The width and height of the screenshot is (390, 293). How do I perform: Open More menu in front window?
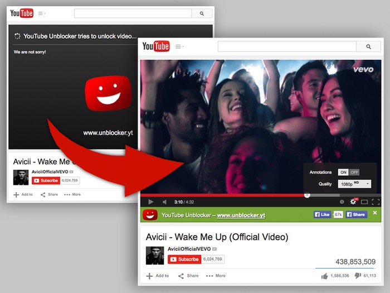pos(216,276)
